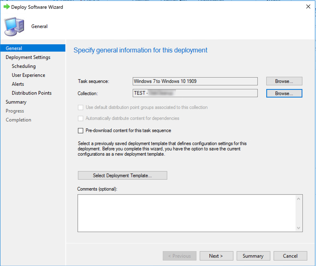Open the Alerts wizard page

coord(18,84)
